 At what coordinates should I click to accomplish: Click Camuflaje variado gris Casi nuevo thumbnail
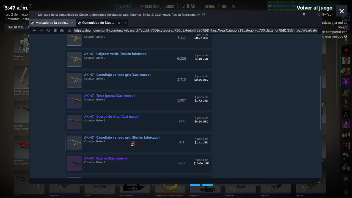(x=74, y=80)
